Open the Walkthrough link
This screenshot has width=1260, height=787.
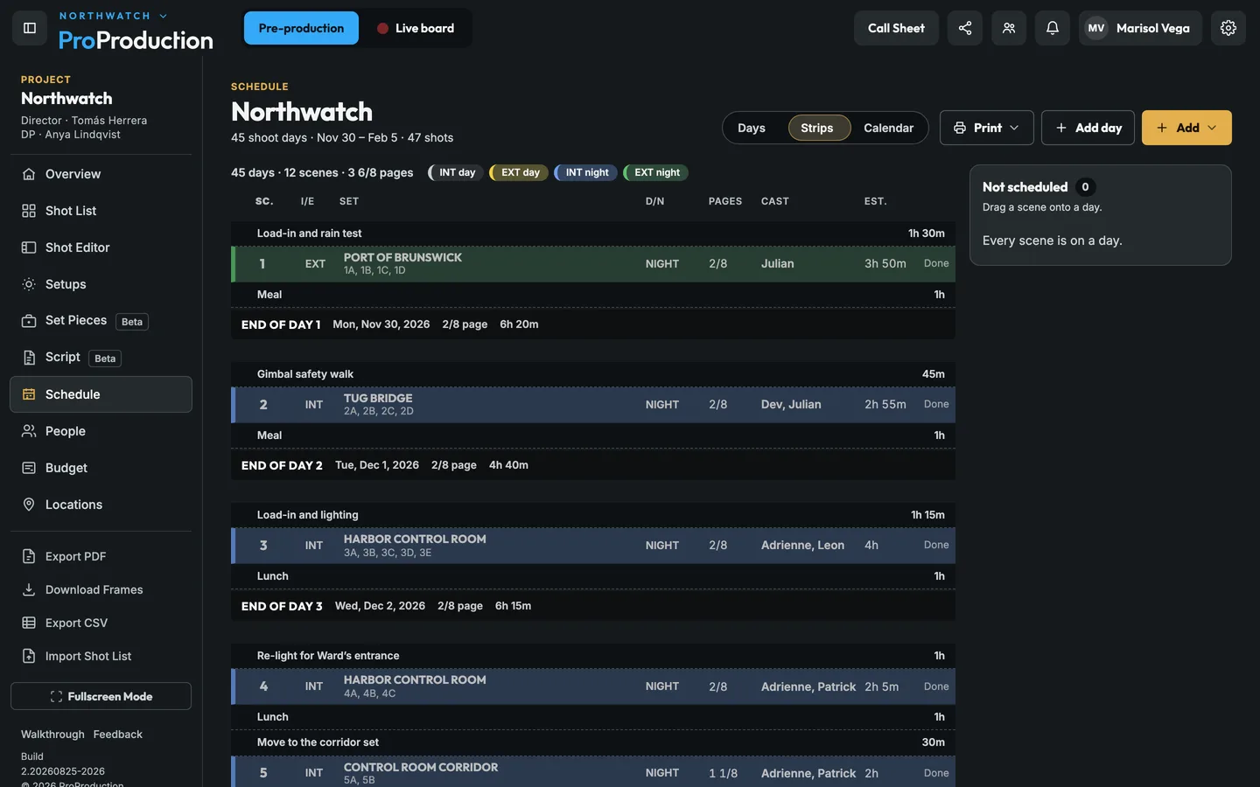52,735
